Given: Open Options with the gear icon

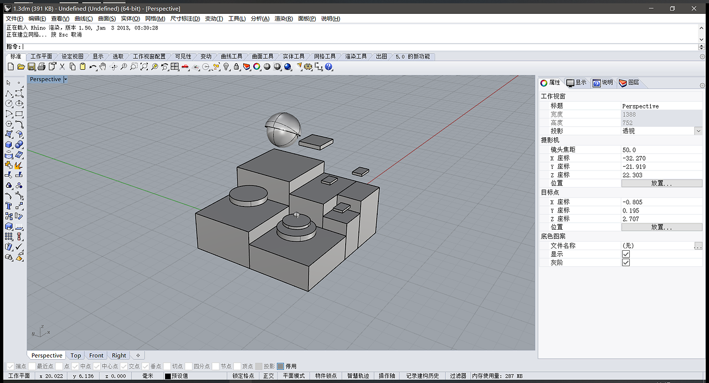Looking at the screenshot, I should click(x=307, y=66).
